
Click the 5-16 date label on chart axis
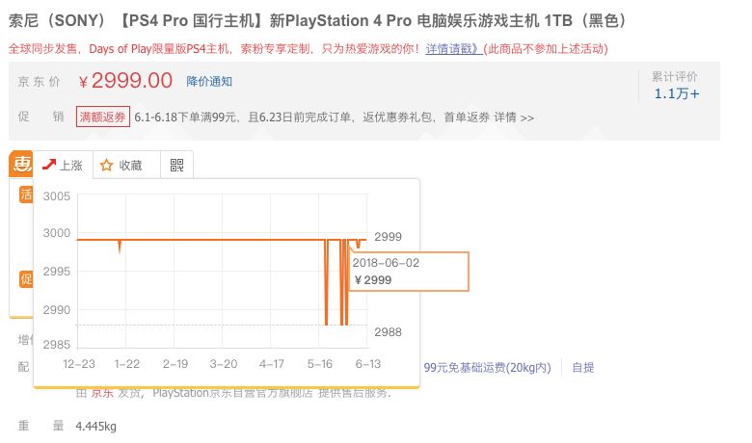(320, 364)
